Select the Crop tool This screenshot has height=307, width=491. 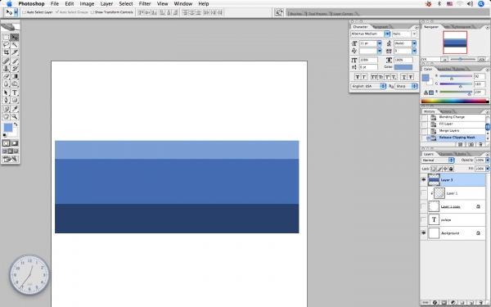click(6, 52)
